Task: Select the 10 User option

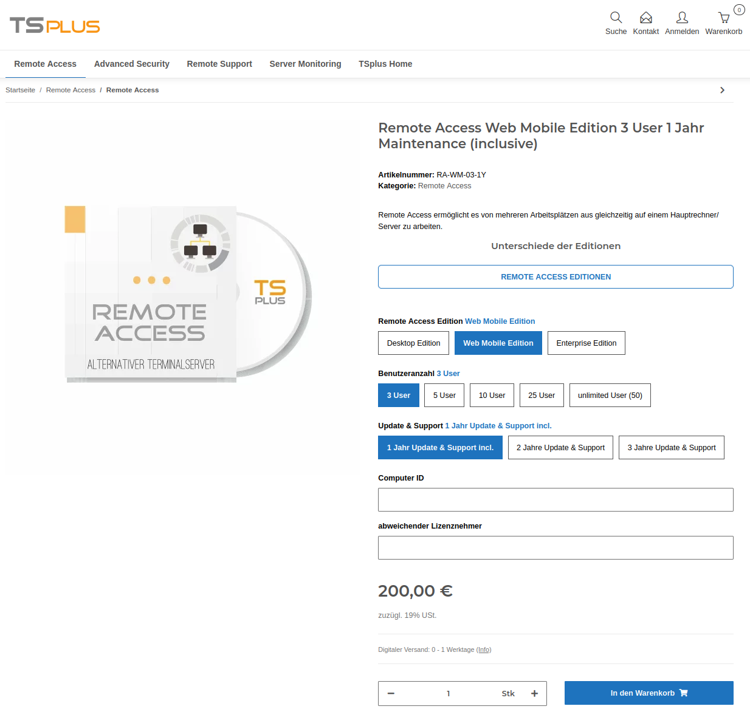Action: 492,396
